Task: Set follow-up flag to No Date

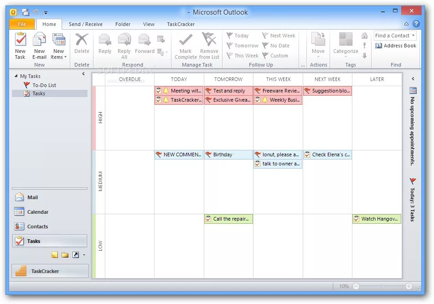Action: coord(276,46)
